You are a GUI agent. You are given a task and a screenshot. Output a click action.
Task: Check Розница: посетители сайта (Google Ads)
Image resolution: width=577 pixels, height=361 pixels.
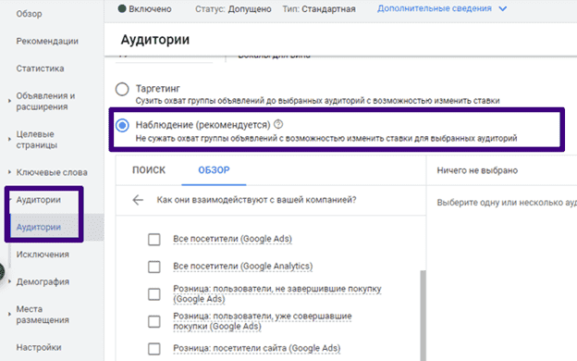(x=153, y=348)
